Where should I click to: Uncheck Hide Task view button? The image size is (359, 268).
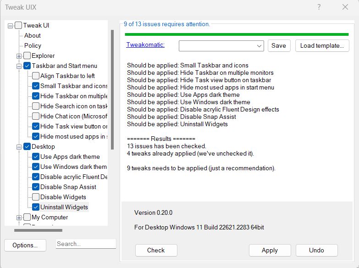point(36,126)
